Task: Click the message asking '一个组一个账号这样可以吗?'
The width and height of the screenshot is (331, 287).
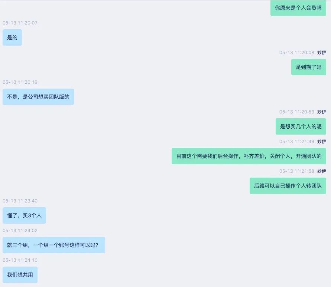Action: [x=54, y=245]
